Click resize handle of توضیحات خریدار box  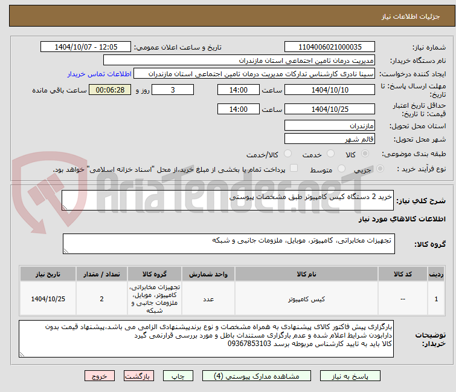[x=22, y=354]
